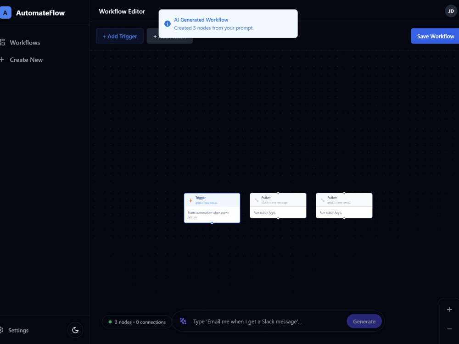Image resolution: width=459 pixels, height=344 pixels.
Task: Save the workflow
Action: pyautogui.click(x=435, y=36)
